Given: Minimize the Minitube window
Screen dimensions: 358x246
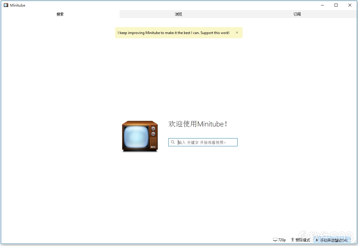Looking at the screenshot, I should [x=322, y=5].
